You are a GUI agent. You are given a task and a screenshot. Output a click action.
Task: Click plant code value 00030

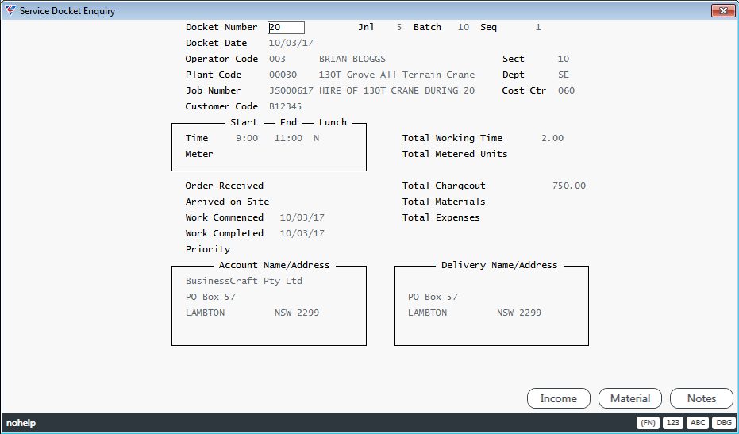pos(283,75)
